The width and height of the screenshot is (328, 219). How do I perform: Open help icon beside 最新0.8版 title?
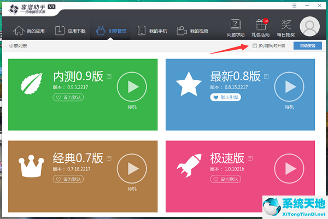click(x=266, y=76)
